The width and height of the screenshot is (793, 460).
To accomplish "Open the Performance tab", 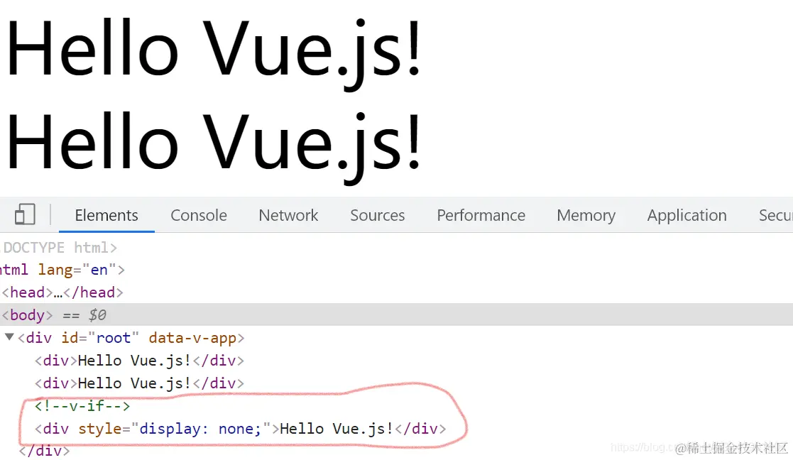I will (481, 215).
